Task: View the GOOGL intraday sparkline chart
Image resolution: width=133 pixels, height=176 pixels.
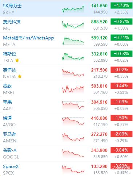Action: [73, 153]
